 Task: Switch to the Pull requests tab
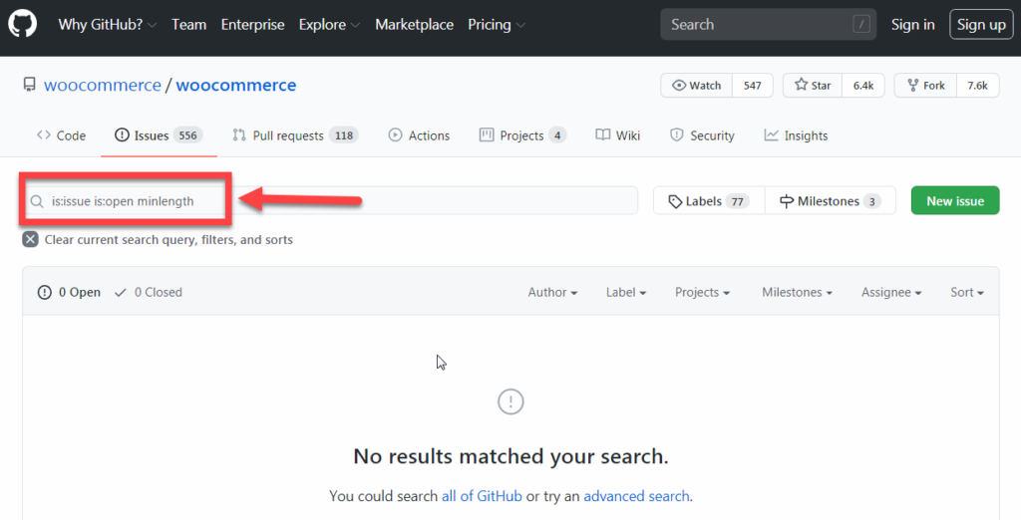click(295, 135)
